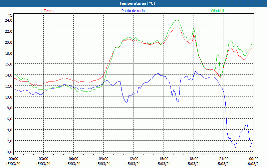The width and height of the screenshot is (267, 167).
Task: Click the 6,0 y-axis value
Action: 10,119
